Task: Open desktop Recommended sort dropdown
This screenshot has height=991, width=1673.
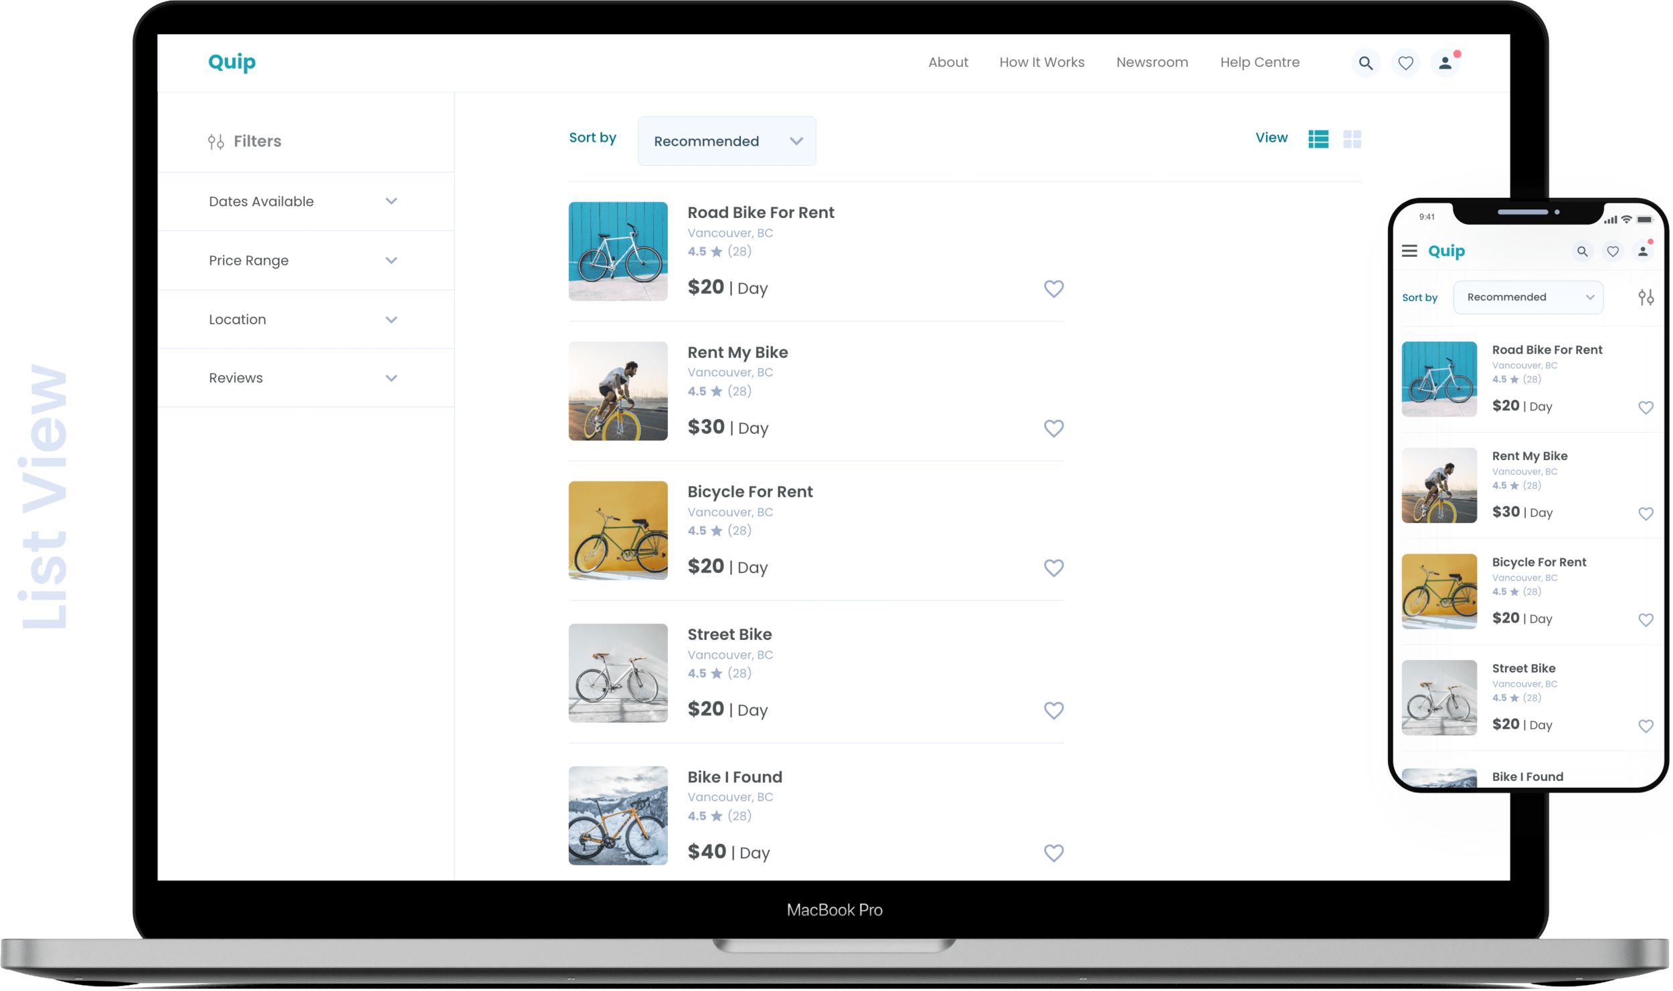Action: point(727,141)
